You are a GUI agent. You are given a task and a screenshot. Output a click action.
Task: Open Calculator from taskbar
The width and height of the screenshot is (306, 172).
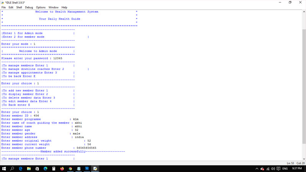tap(54, 169)
